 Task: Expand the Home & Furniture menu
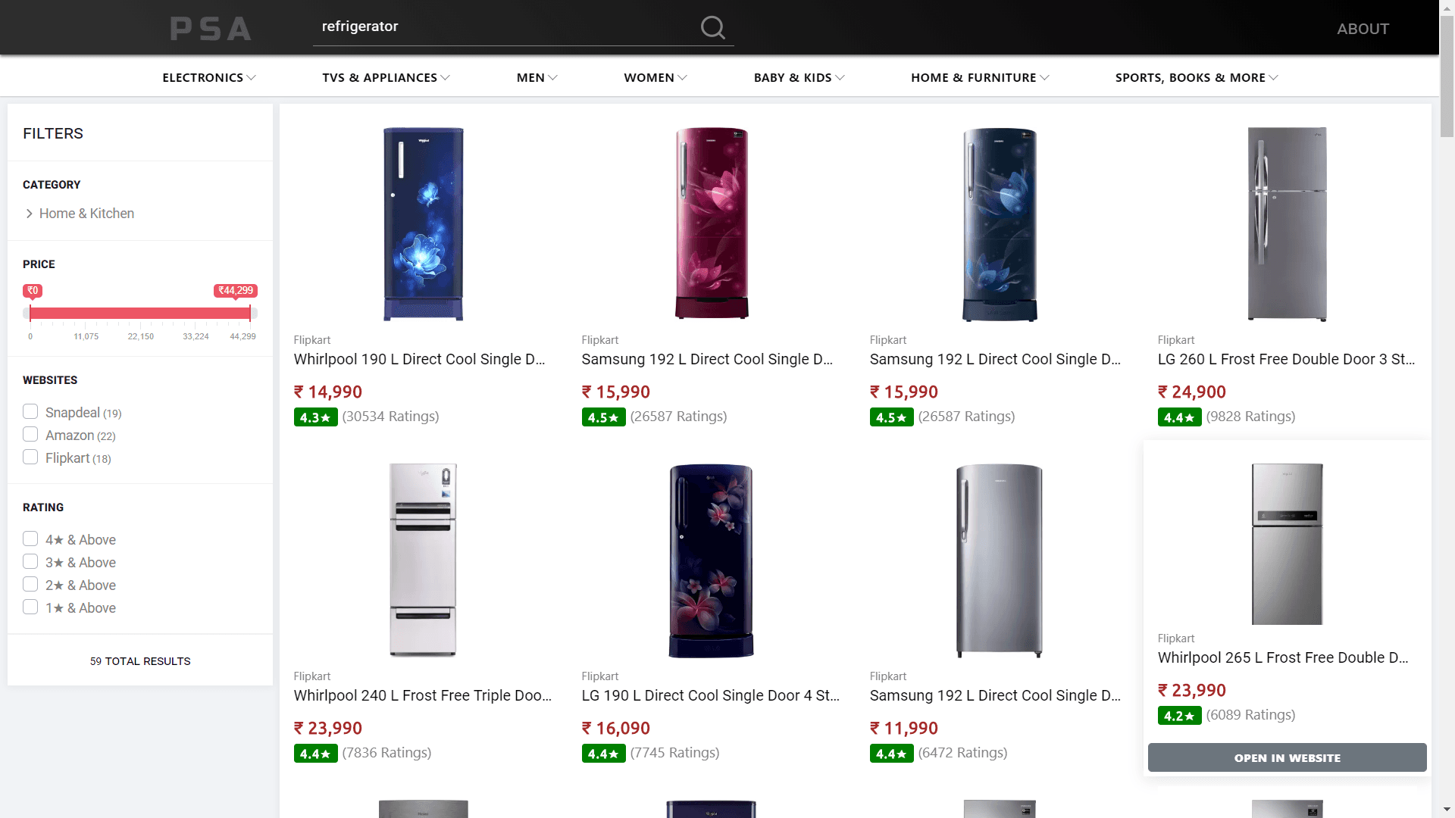(980, 78)
